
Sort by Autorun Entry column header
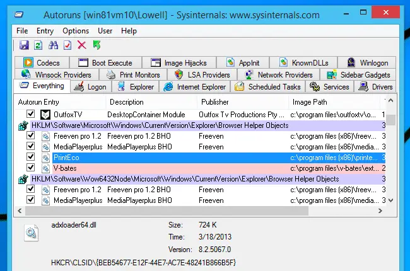(x=60, y=102)
